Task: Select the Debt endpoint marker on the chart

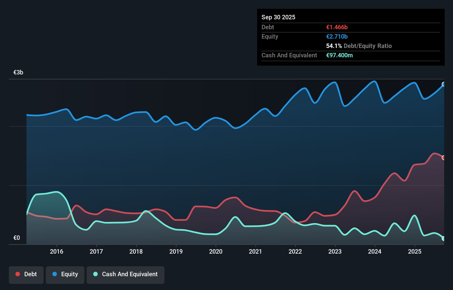Action: pos(444,158)
